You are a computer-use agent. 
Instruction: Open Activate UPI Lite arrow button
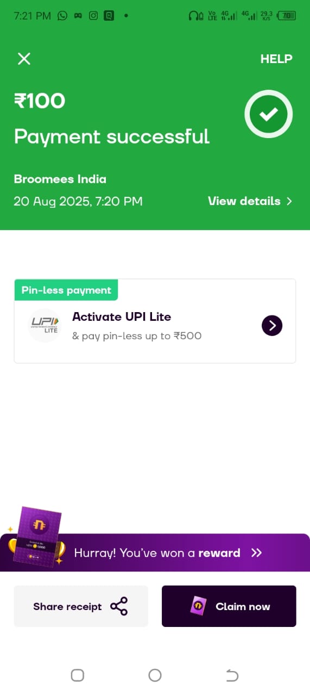(x=272, y=326)
